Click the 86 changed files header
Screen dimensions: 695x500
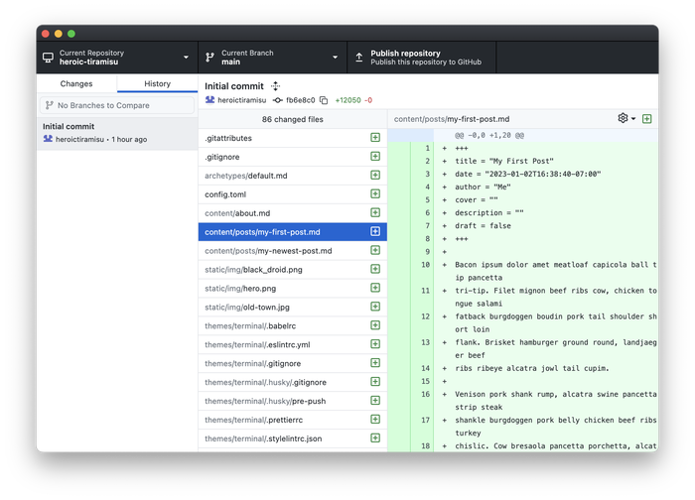point(293,119)
